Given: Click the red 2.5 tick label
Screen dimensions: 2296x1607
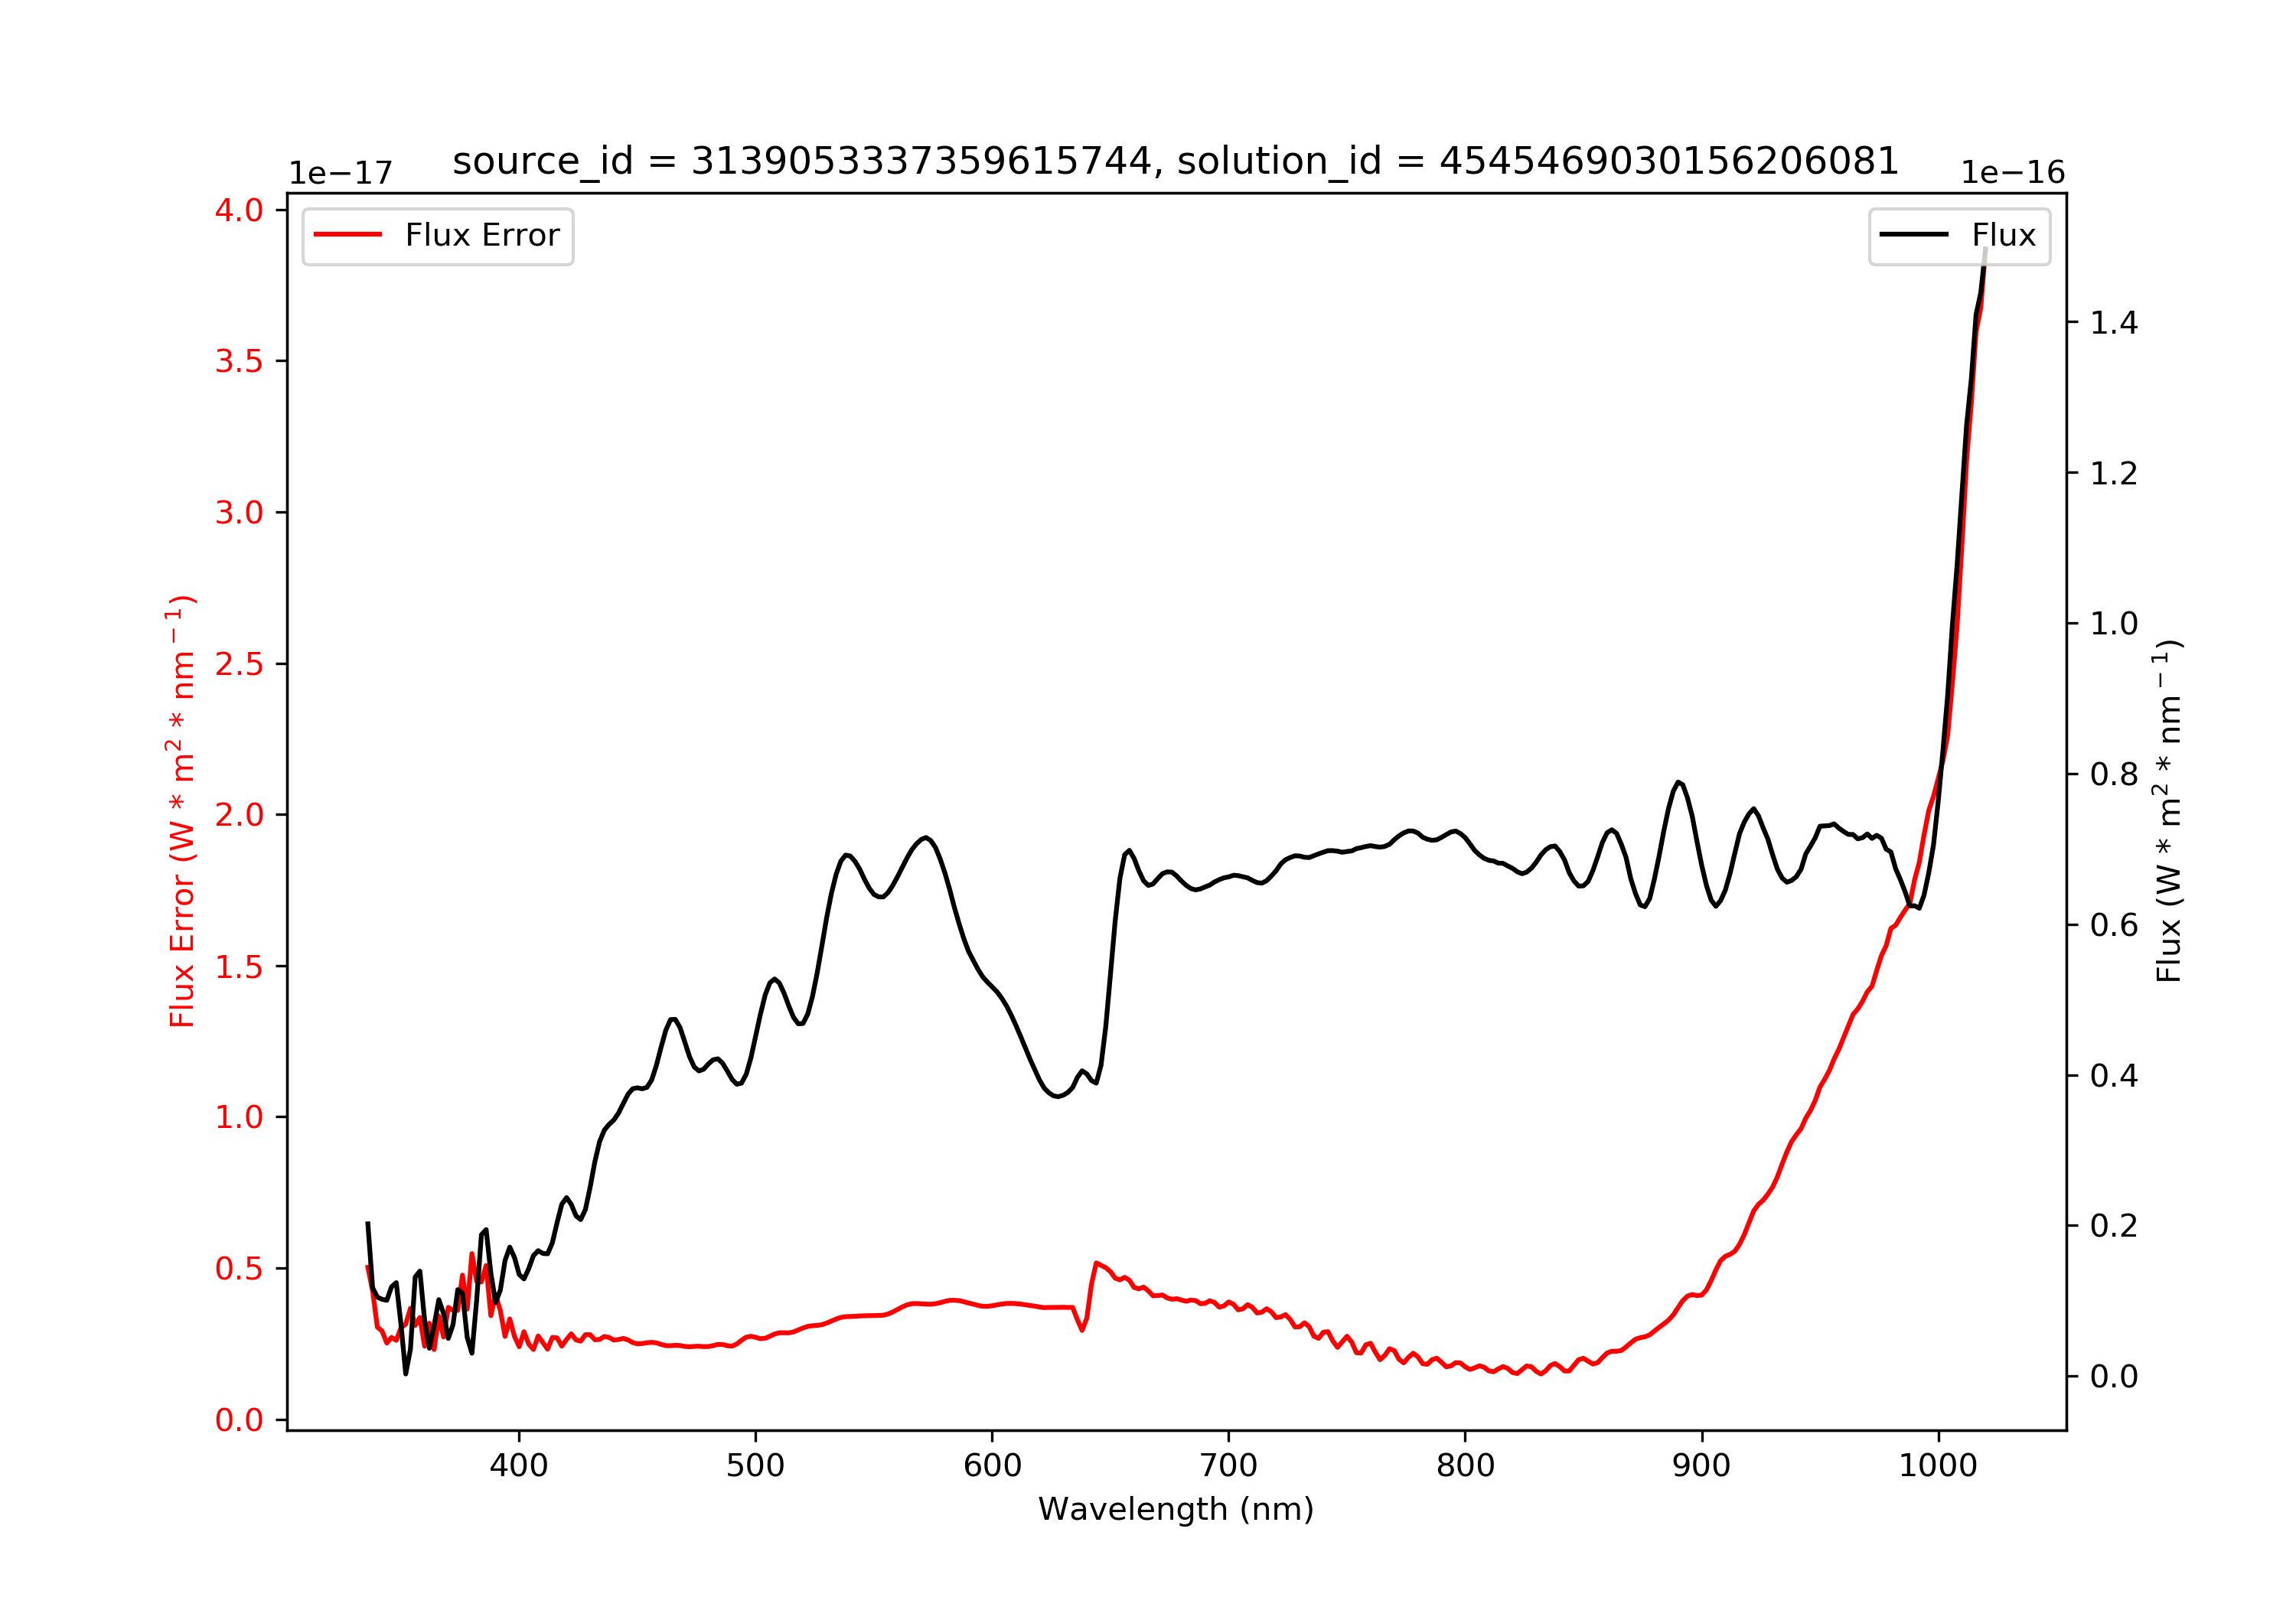Looking at the screenshot, I should tap(239, 664).
